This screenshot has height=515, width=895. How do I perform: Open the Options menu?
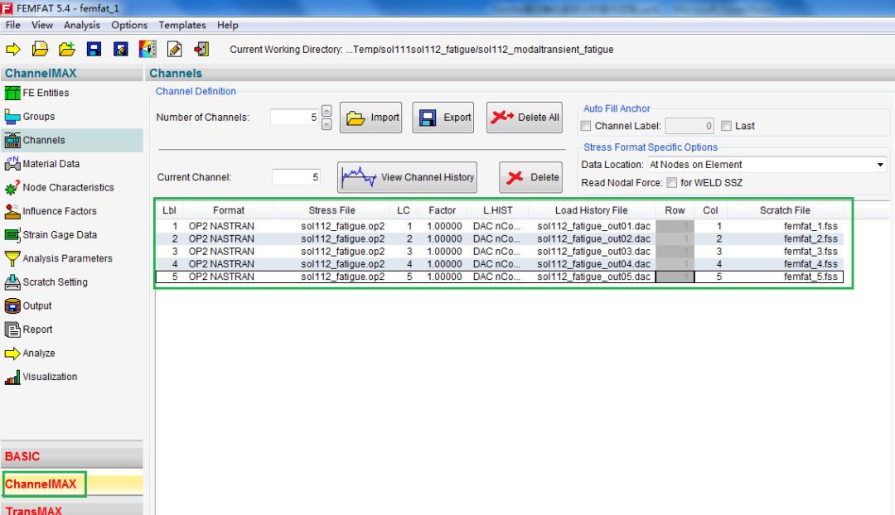(x=129, y=25)
